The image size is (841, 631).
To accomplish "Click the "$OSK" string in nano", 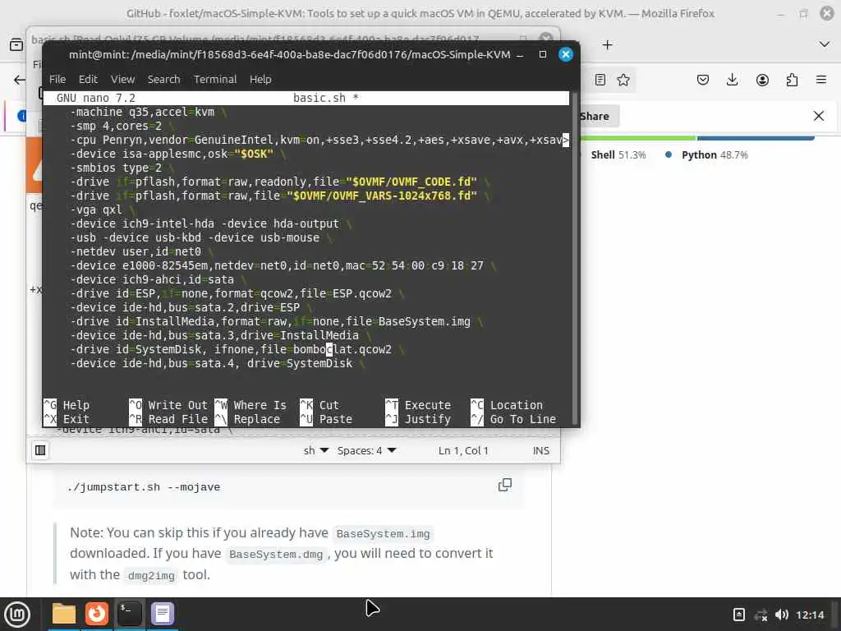I will (254, 154).
